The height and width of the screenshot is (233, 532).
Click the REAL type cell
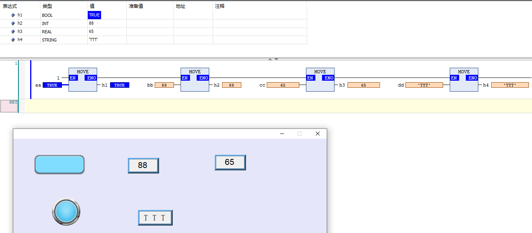(x=47, y=32)
